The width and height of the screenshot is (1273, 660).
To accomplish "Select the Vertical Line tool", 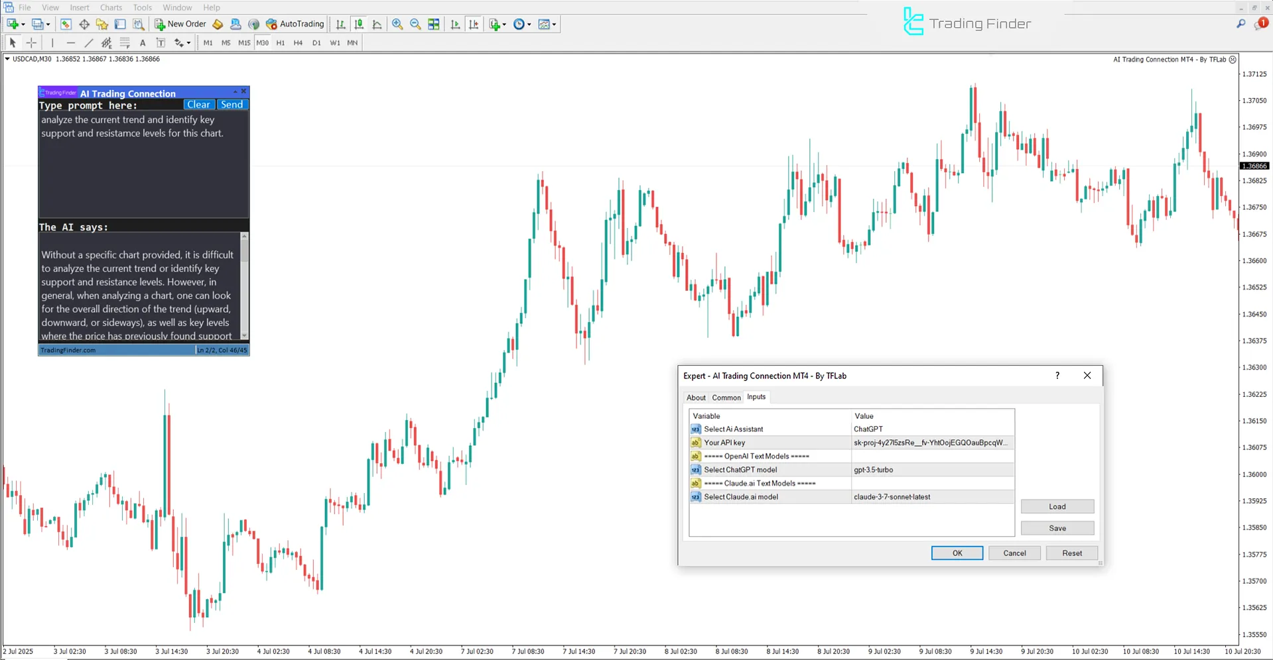I will (x=52, y=42).
